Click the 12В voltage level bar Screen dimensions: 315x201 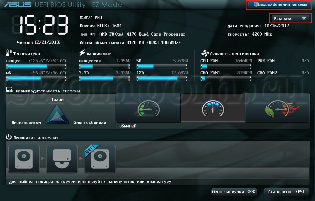tap(162, 78)
